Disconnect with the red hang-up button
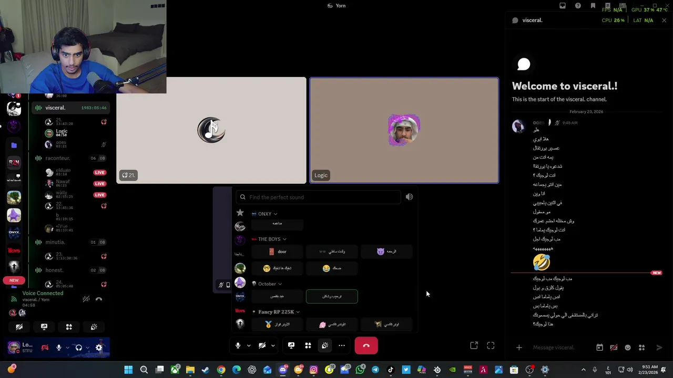673x378 pixels. pos(366,345)
